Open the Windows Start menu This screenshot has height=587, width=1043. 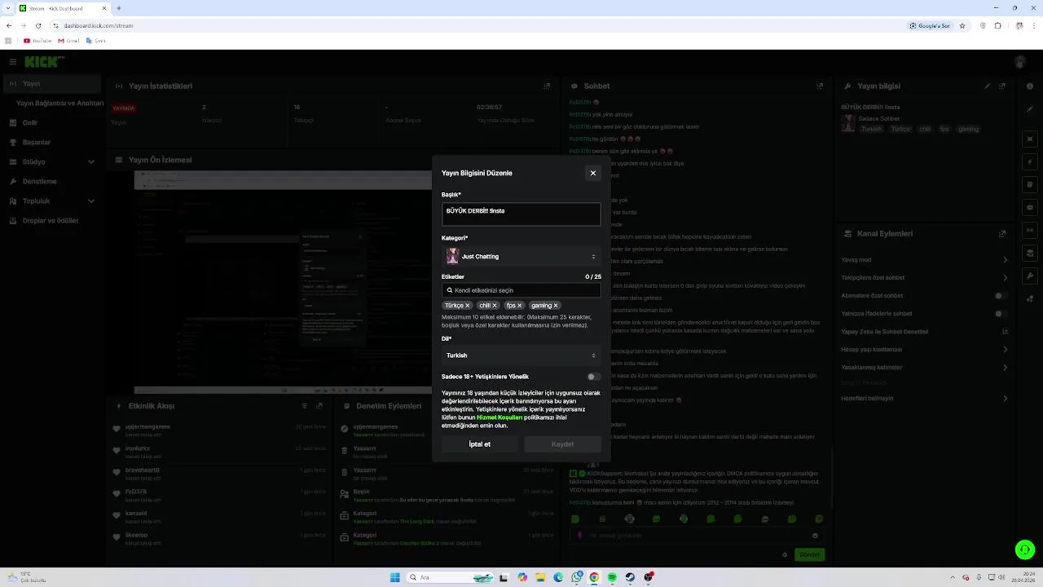point(395,577)
